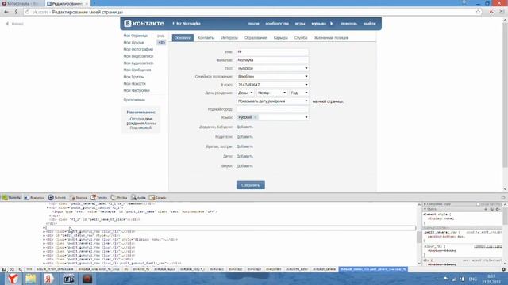The width and height of the screenshot is (508, 285).
Task: Click Добавить next to Дети
Action: 244,156
